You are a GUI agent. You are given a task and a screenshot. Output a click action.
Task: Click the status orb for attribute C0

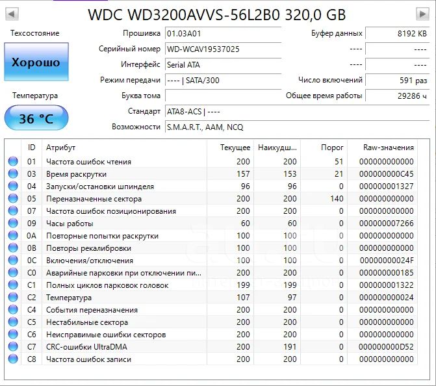[x=13, y=272]
